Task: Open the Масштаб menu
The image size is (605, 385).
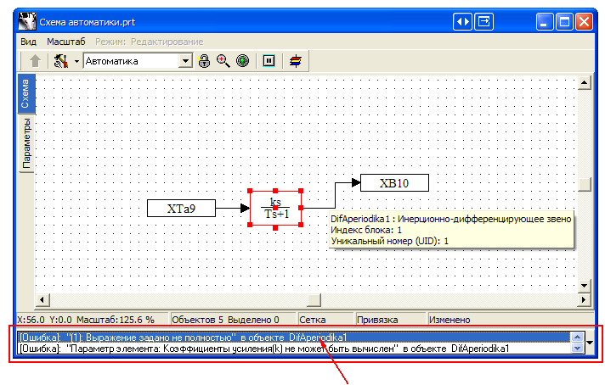Action: 65,42
